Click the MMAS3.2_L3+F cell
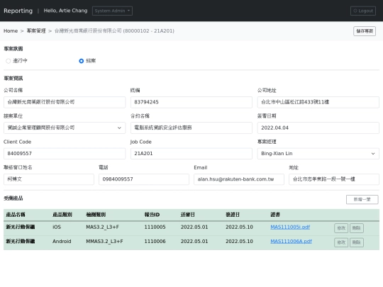 pyautogui.click(x=104, y=242)
